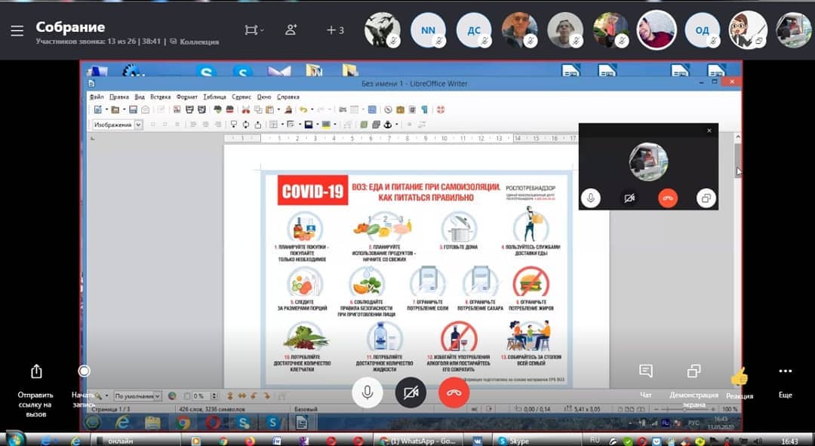Start Демонстрация экрана screen sharing

694,371
